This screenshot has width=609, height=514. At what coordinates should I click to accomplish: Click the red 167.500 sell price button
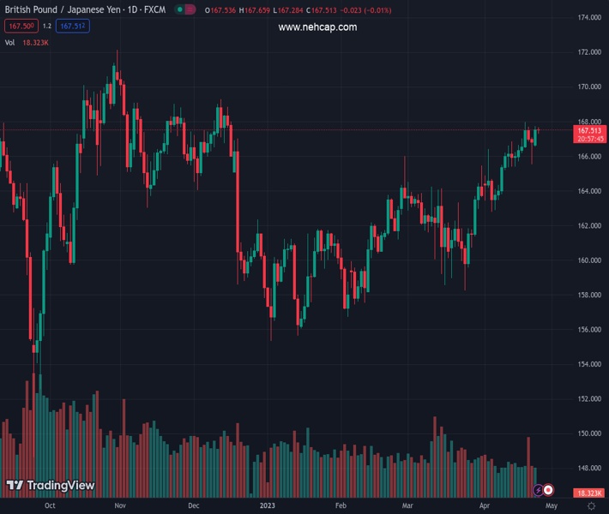click(21, 26)
